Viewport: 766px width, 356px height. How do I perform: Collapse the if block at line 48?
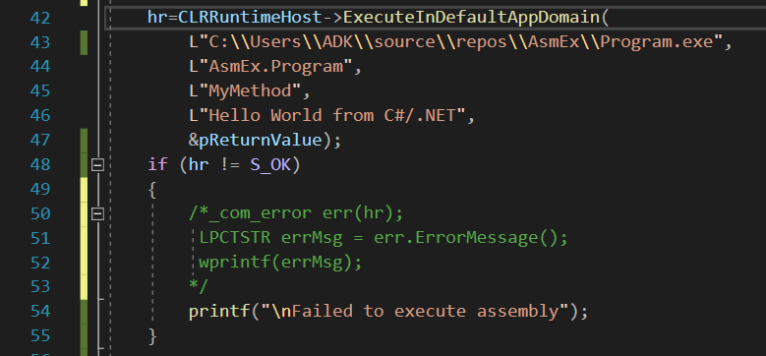tap(97, 165)
